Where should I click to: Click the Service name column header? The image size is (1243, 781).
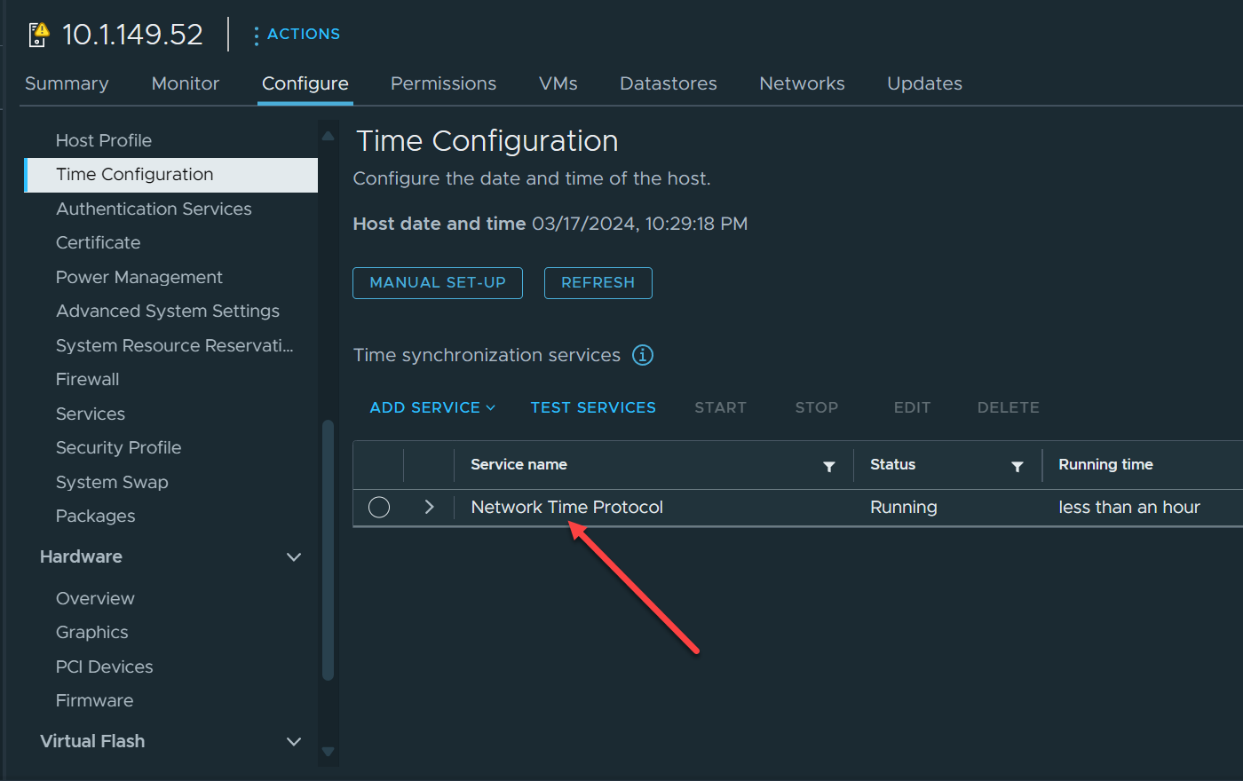(519, 464)
